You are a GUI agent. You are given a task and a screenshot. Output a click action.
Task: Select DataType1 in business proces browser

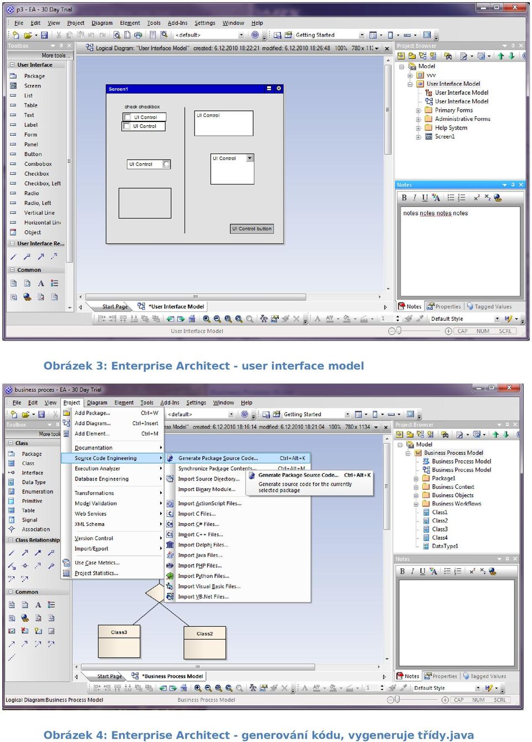445,546
